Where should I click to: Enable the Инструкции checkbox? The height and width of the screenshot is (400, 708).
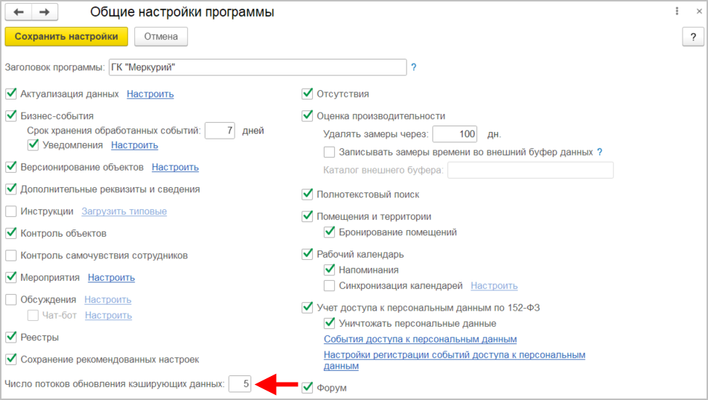click(x=11, y=212)
